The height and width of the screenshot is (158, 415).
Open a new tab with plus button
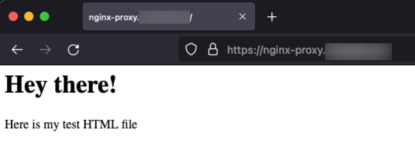pos(272,17)
